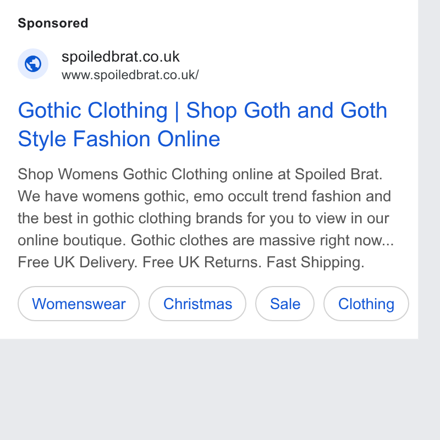This screenshot has width=440, height=440.
Task: Click the www.spoiledbrat.co.uk/ display URL
Action: [x=130, y=75]
